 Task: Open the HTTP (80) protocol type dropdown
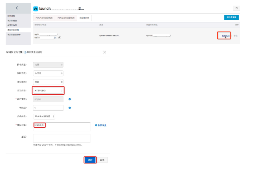pos(48,91)
